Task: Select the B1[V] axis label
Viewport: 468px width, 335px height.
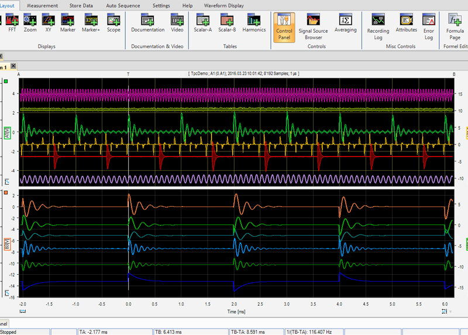Action: pos(6,244)
